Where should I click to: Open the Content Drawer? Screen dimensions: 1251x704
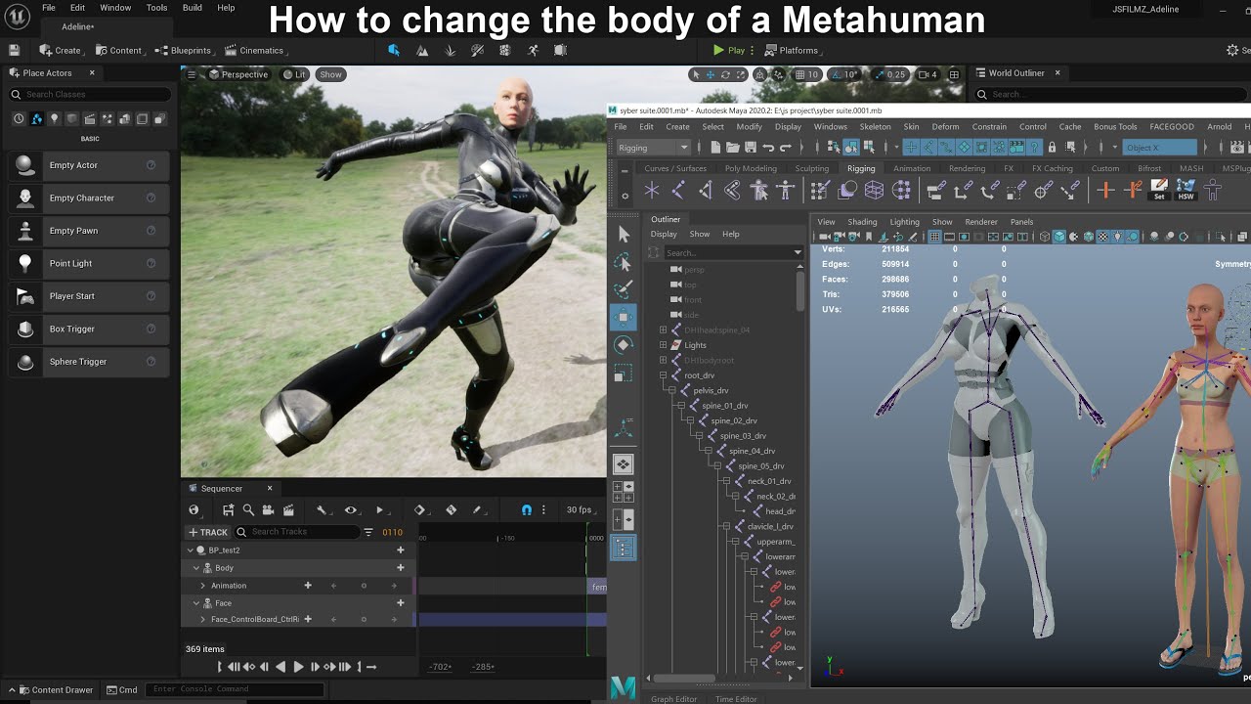click(x=54, y=689)
